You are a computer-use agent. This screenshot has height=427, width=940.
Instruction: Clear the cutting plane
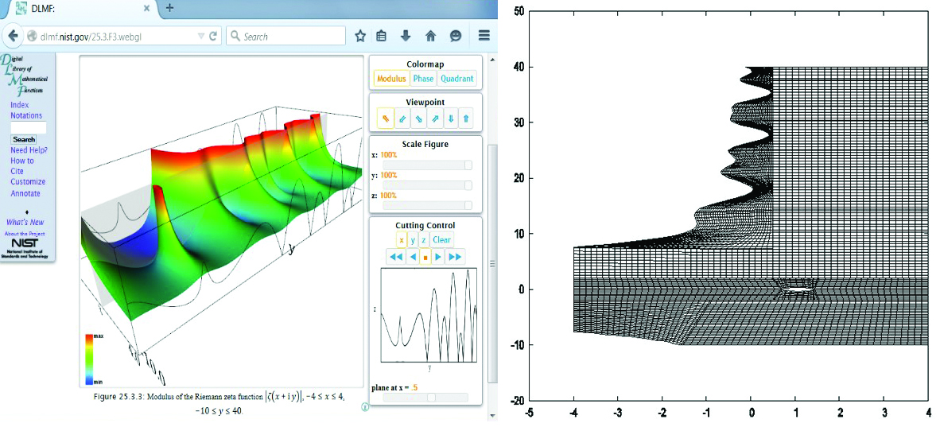coord(441,240)
